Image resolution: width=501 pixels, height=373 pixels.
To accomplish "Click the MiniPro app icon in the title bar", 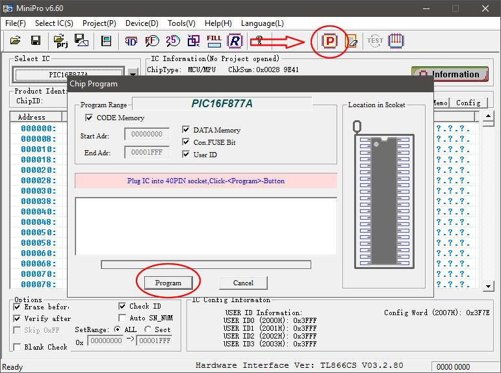I will 8,8.
